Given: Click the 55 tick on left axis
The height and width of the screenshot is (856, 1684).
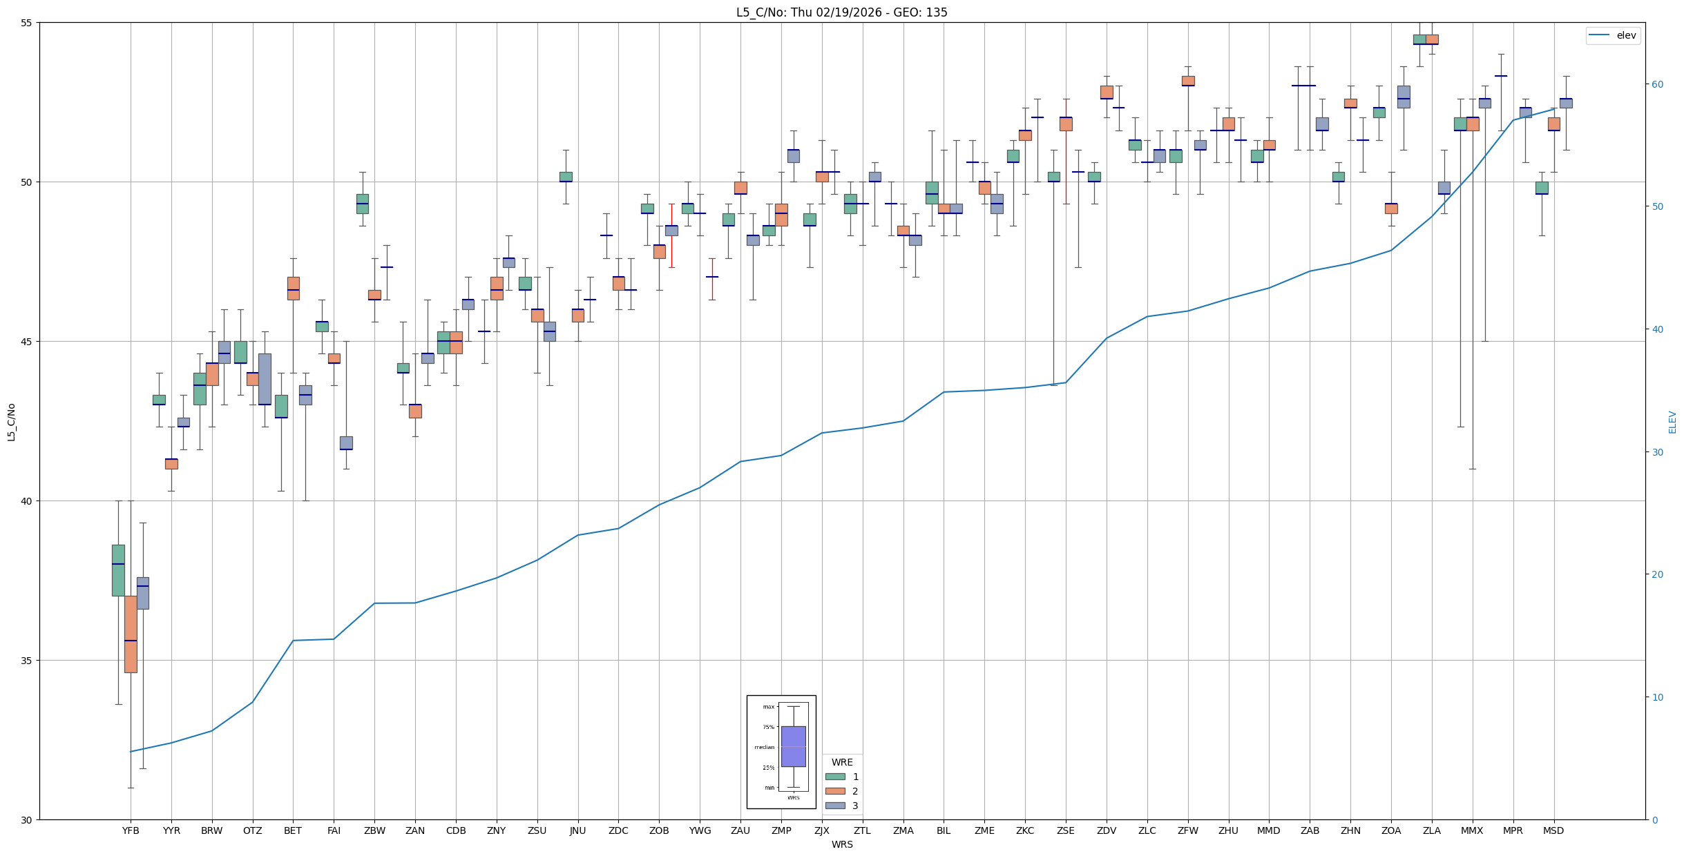Looking at the screenshot, I should click(x=28, y=23).
